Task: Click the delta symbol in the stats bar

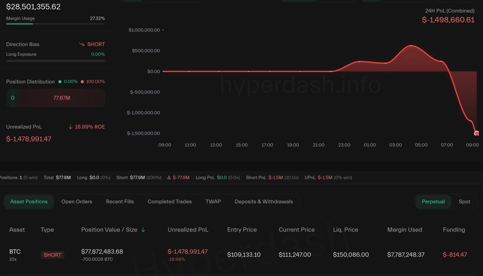Action: 169,178
